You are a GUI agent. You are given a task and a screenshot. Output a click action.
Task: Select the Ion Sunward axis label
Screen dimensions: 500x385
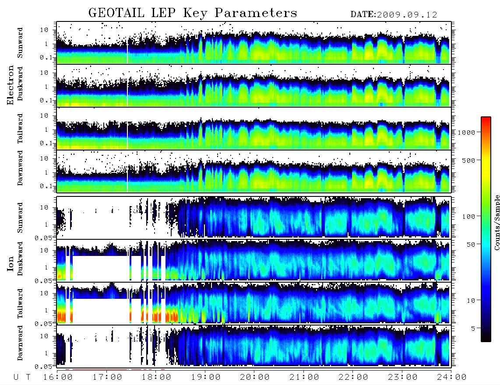coord(20,217)
